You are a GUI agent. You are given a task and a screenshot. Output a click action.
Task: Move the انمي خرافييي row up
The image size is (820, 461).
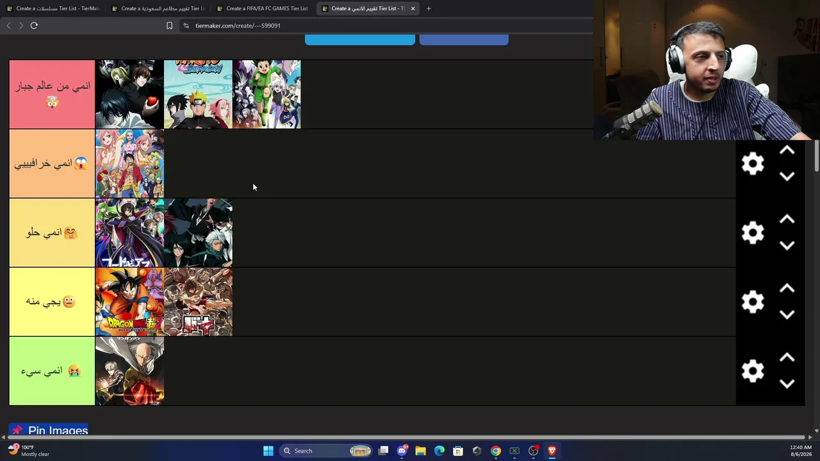click(x=787, y=150)
